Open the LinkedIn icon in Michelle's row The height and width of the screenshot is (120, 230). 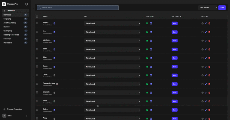(x=151, y=93)
